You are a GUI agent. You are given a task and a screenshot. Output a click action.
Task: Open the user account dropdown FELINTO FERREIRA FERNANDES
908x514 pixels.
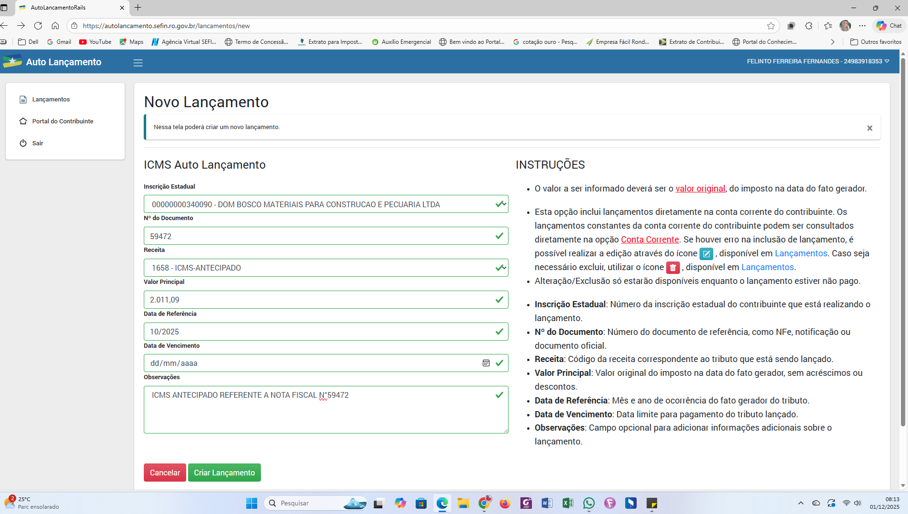click(x=818, y=61)
